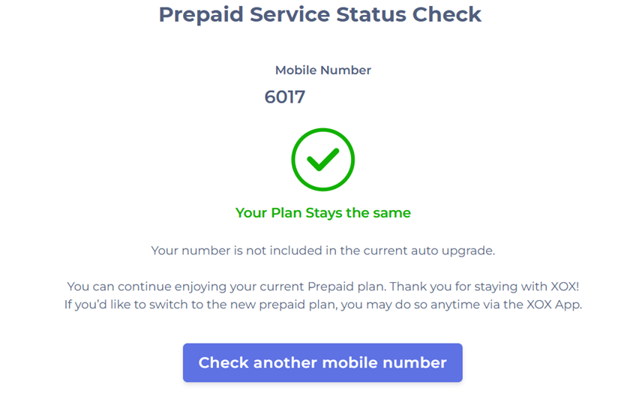Click the green Your Plan Stays the same message

pos(322,213)
